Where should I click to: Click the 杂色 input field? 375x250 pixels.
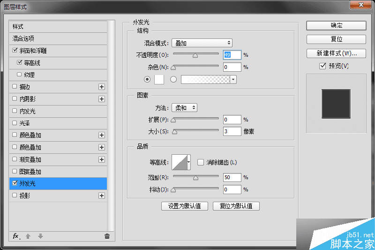pos(232,67)
